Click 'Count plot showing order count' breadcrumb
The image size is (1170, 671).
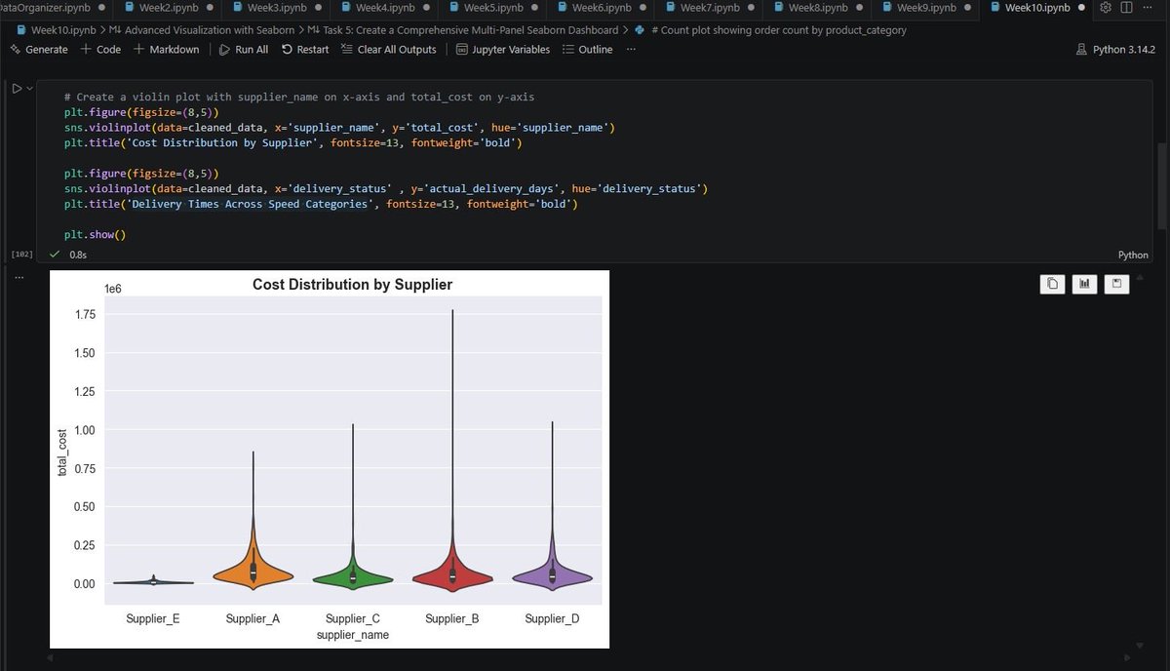click(770, 30)
